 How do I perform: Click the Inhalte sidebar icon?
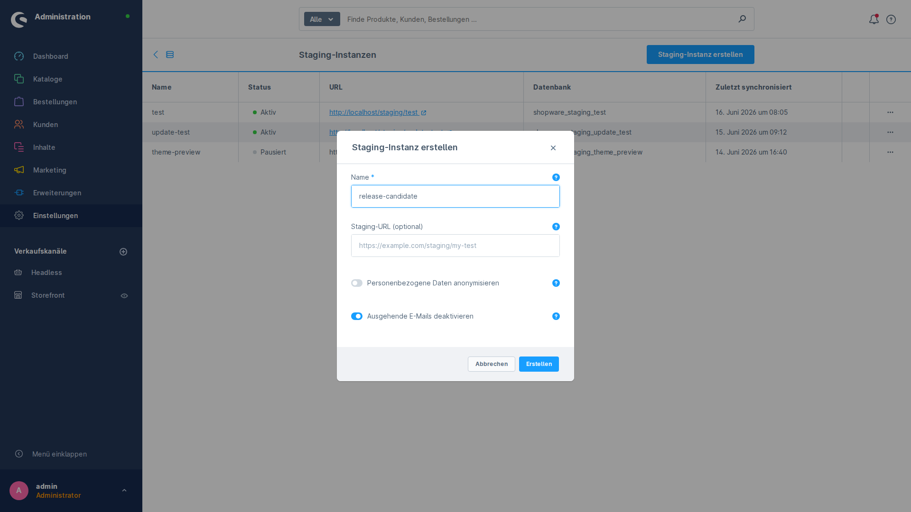click(19, 147)
